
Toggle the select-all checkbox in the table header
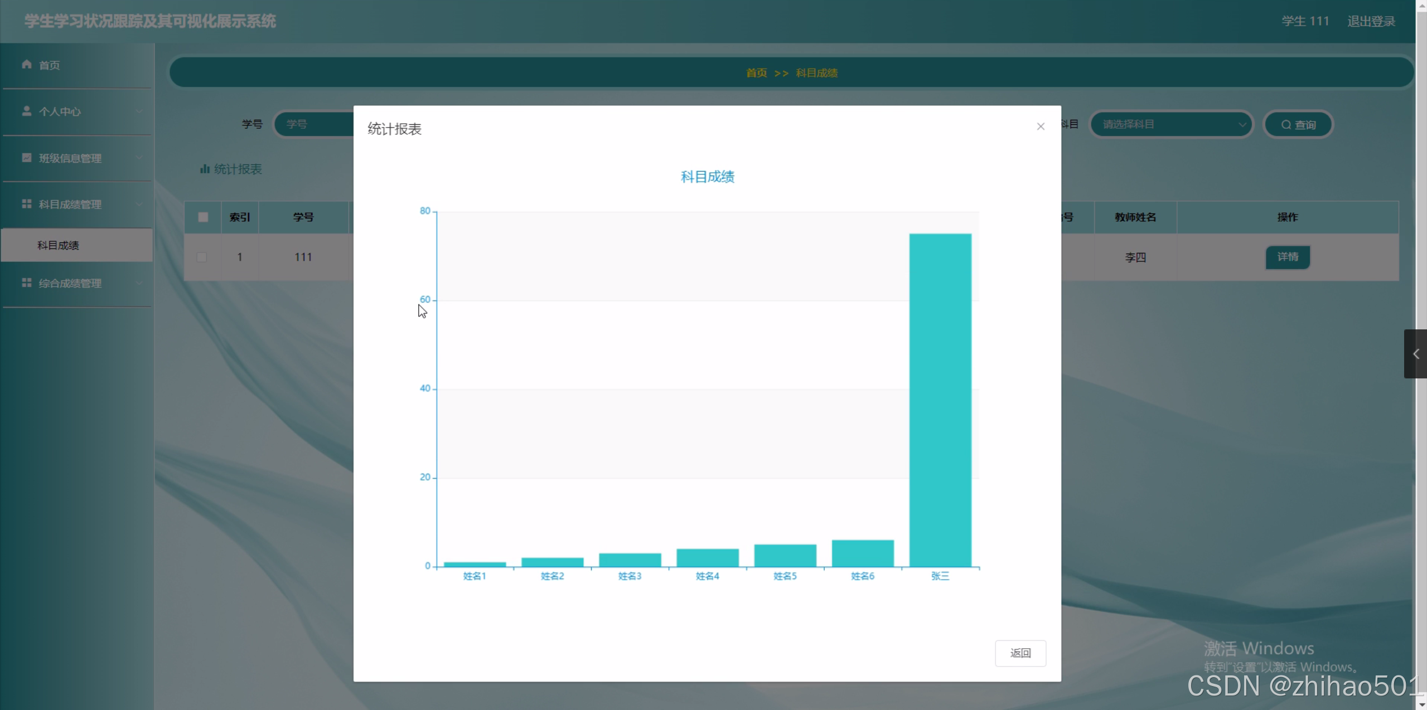tap(203, 217)
